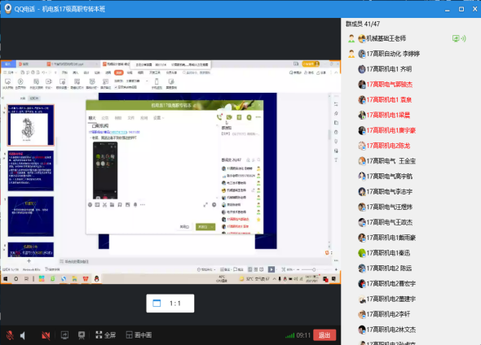Screen dimensions: 481x345
Task: Toggle the speaker volume icon
Action: point(23,335)
